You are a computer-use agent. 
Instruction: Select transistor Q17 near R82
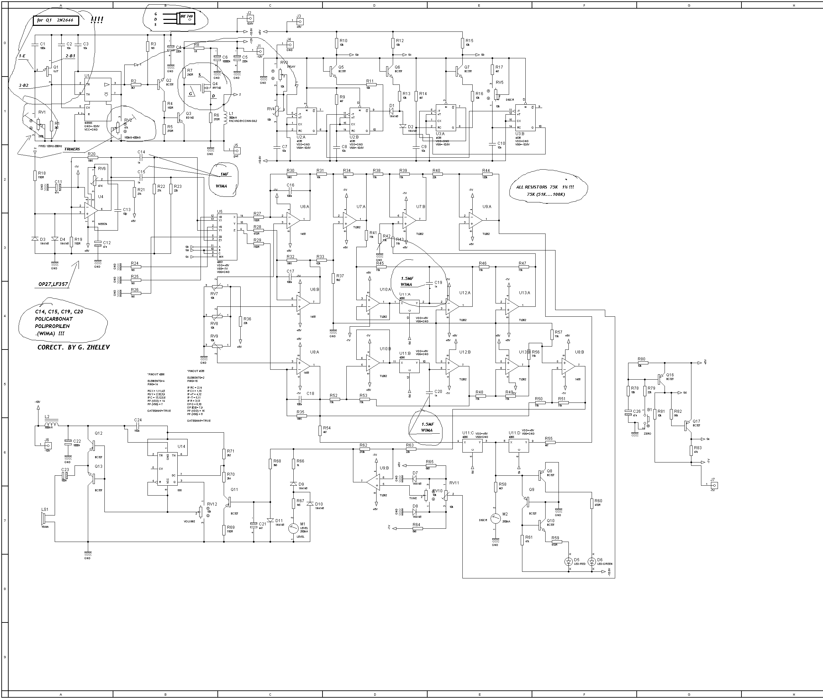(688, 426)
